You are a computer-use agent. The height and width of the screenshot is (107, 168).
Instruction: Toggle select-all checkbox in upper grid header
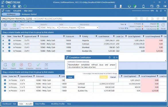3,36
